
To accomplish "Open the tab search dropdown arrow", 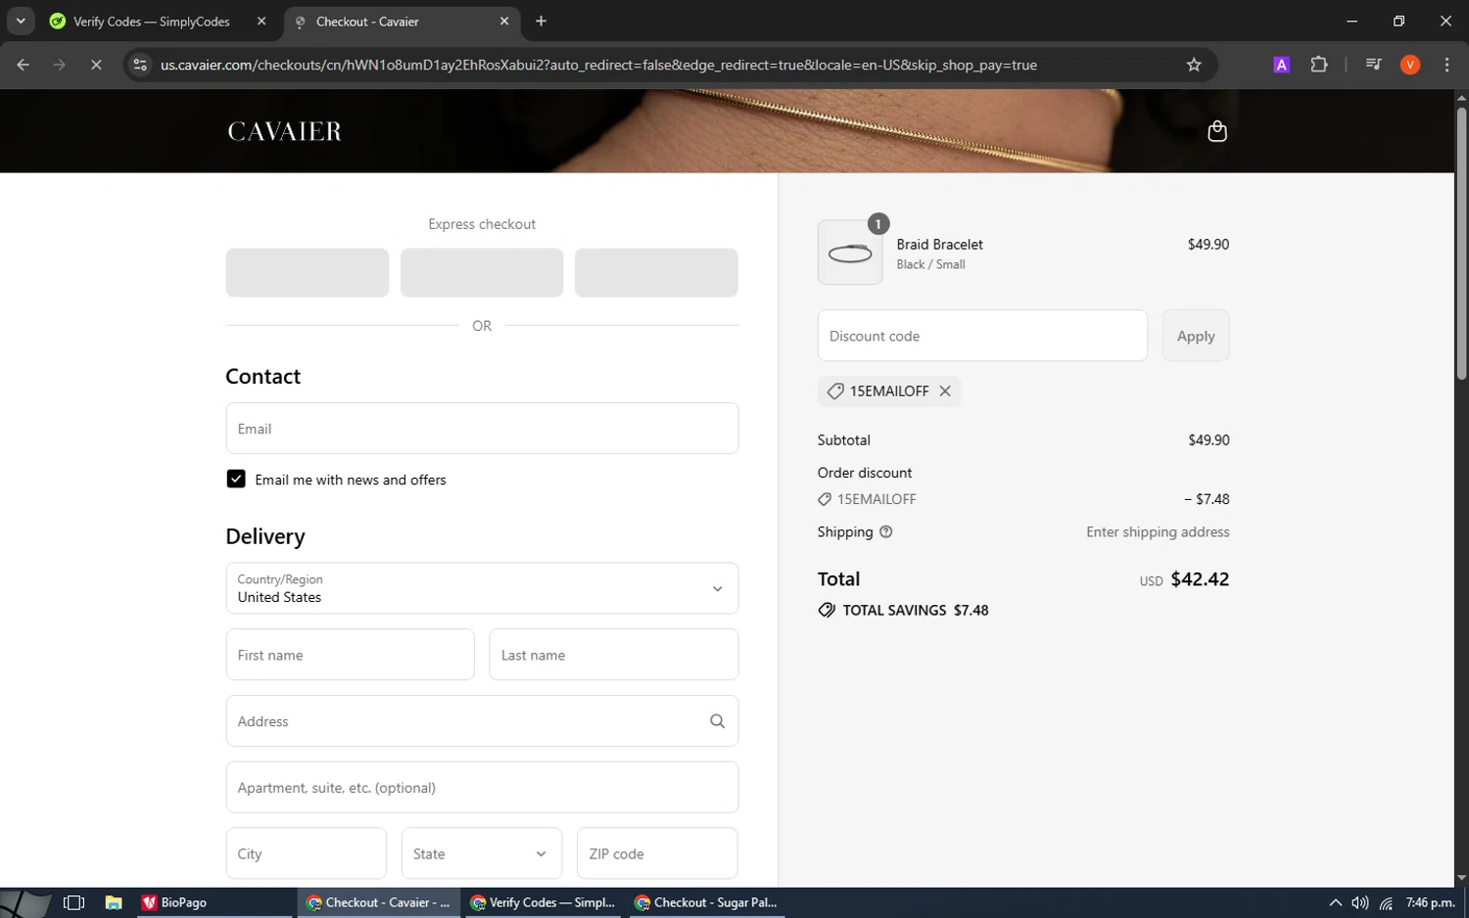I will click(21, 21).
